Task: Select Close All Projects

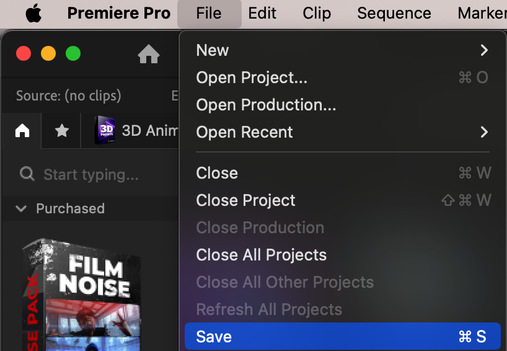Action: (261, 255)
